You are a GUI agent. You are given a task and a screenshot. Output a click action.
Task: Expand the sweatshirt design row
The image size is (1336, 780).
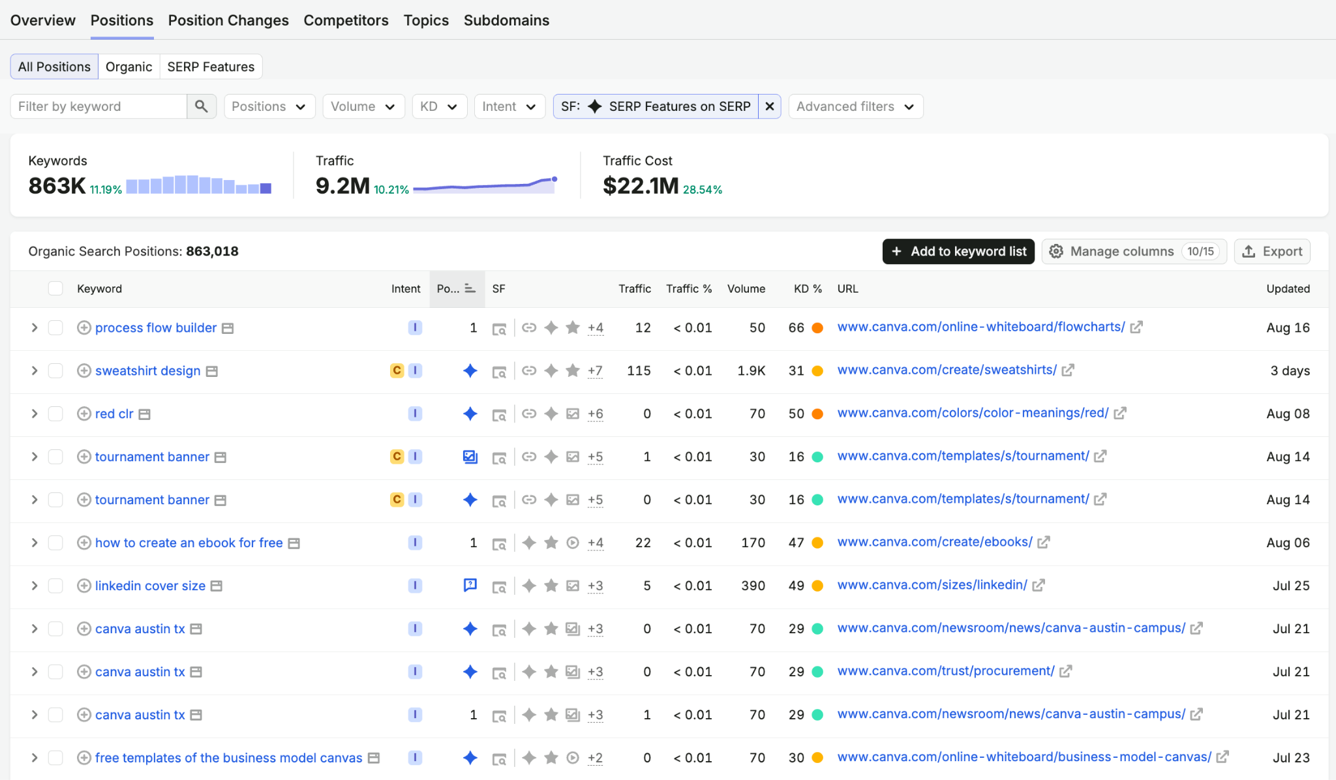coord(35,370)
